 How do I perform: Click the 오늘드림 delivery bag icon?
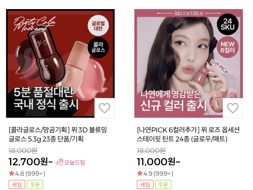pos(59,162)
